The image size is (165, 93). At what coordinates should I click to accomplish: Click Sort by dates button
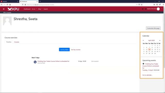point(64,50)
